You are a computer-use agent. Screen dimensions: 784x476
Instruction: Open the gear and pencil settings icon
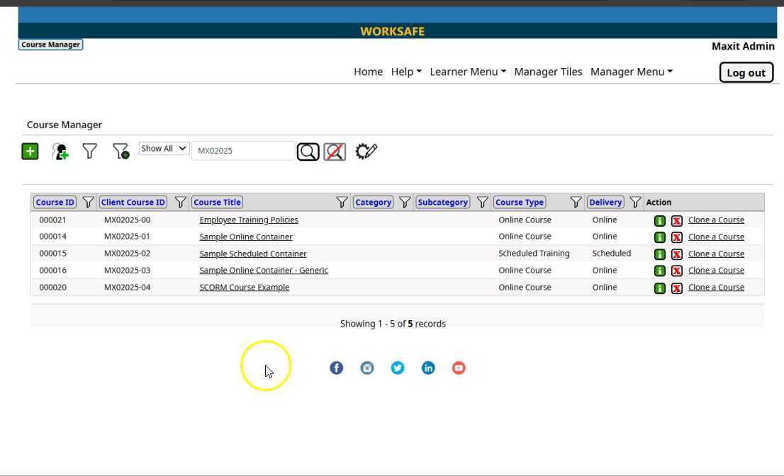point(366,151)
